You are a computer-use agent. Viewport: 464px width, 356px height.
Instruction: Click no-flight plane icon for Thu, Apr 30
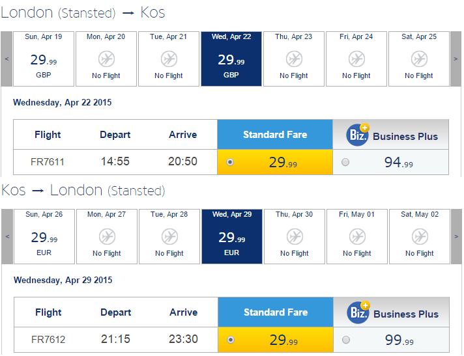point(295,236)
